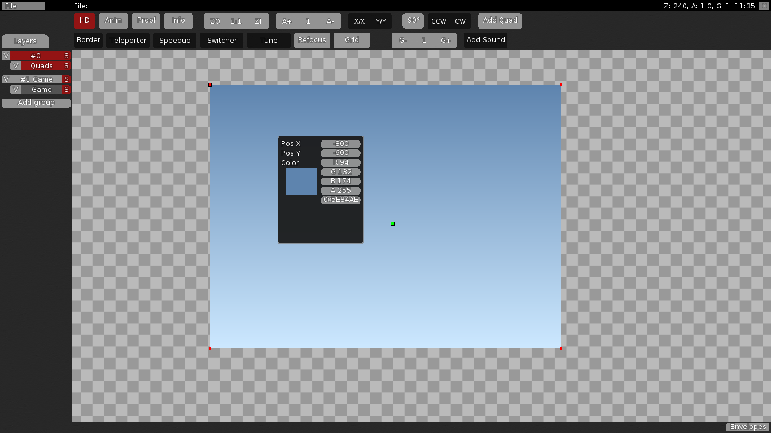
Task: Toggle visibility of the Game group
Action: coord(15,89)
